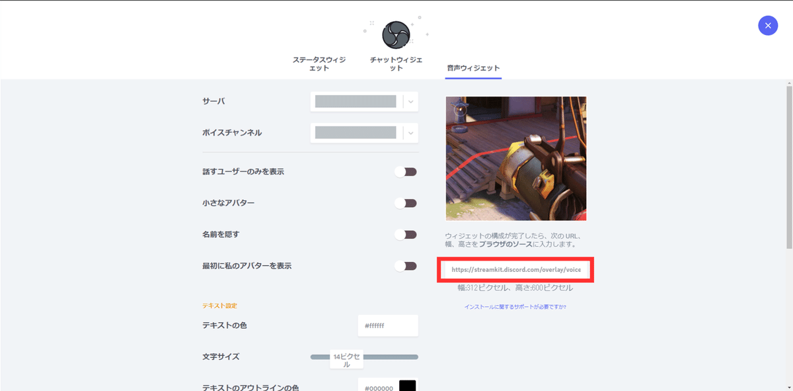Click the streamkit overlay URL field

coord(515,270)
